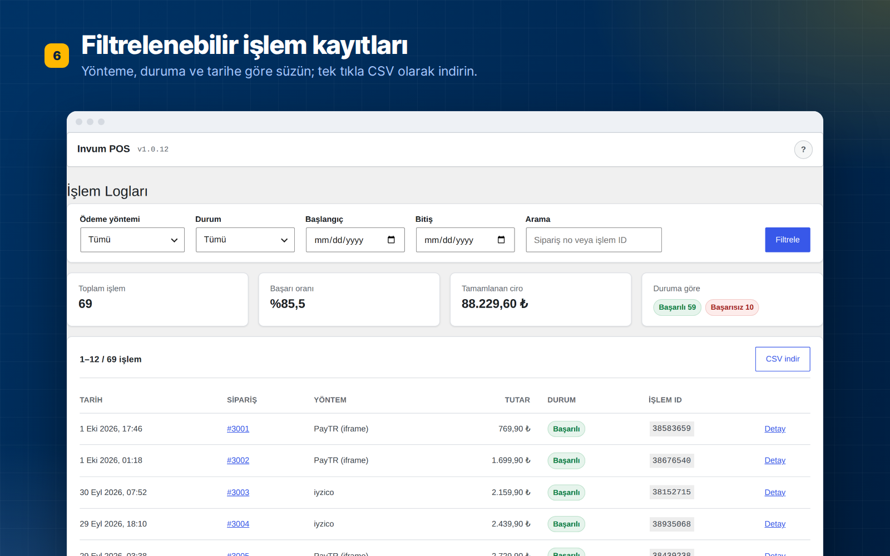Click the amount 769,90 ₺
This screenshot has width=890, height=556.
(515, 429)
